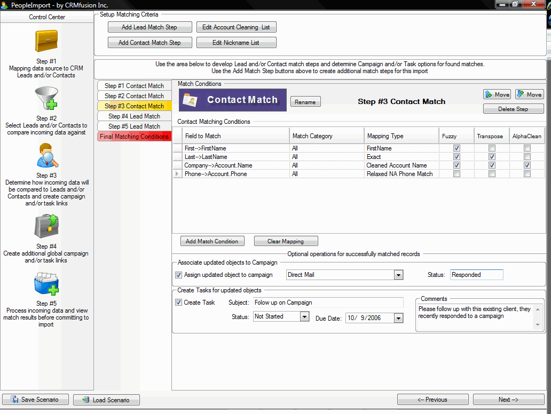Image resolution: width=551 pixels, height=414 pixels.
Task: Open Step #5 folders process import icon
Action: [46, 284]
